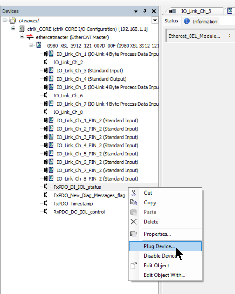This screenshot has height=294, width=235.
Task: Click the empty slot icon of IO_Link_Ch_8
Action: pos(45,112)
